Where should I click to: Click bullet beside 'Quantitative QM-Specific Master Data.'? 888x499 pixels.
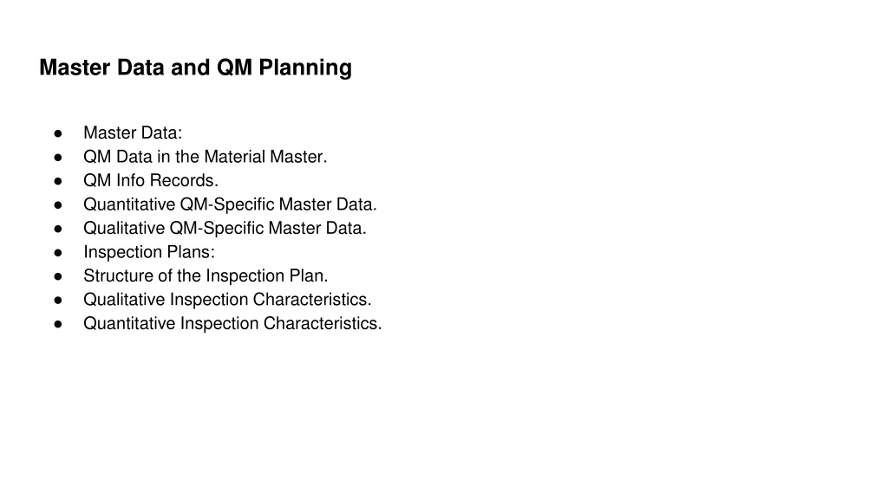(x=58, y=204)
